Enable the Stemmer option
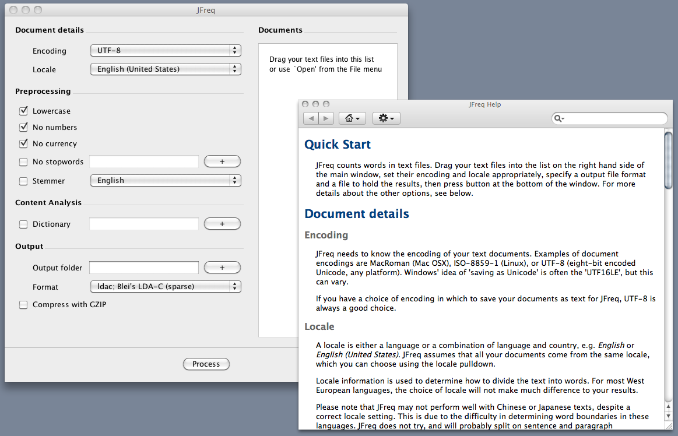This screenshot has height=436, width=678. (23, 181)
